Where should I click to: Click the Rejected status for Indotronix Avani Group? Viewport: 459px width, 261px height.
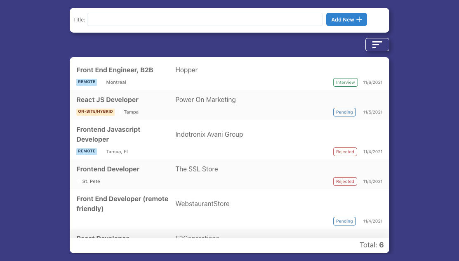tap(345, 152)
